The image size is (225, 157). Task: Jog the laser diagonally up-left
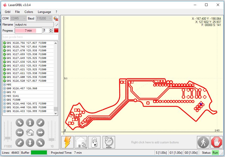pyautogui.click(x=20, y=123)
